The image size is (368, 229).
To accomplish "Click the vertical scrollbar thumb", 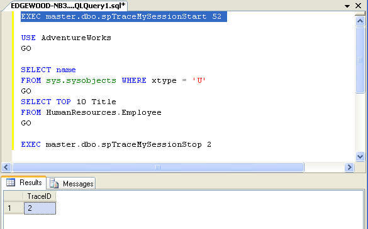I will pyautogui.click(x=360, y=60).
